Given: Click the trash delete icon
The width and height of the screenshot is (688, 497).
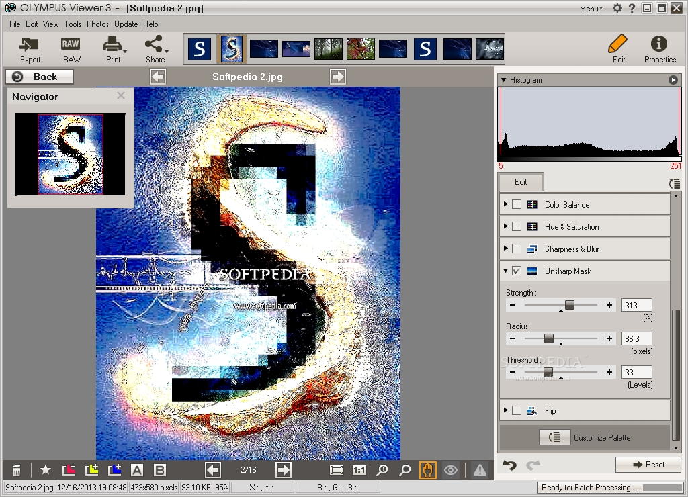Looking at the screenshot, I should 16,470.
